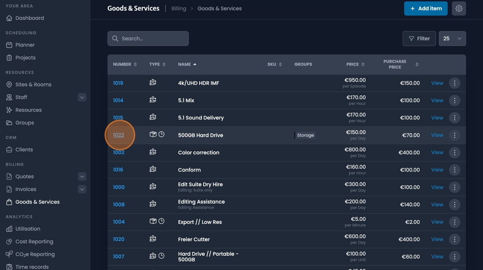The width and height of the screenshot is (483, 270).
Task: Select Clients in the CRM section
Action: (25, 149)
